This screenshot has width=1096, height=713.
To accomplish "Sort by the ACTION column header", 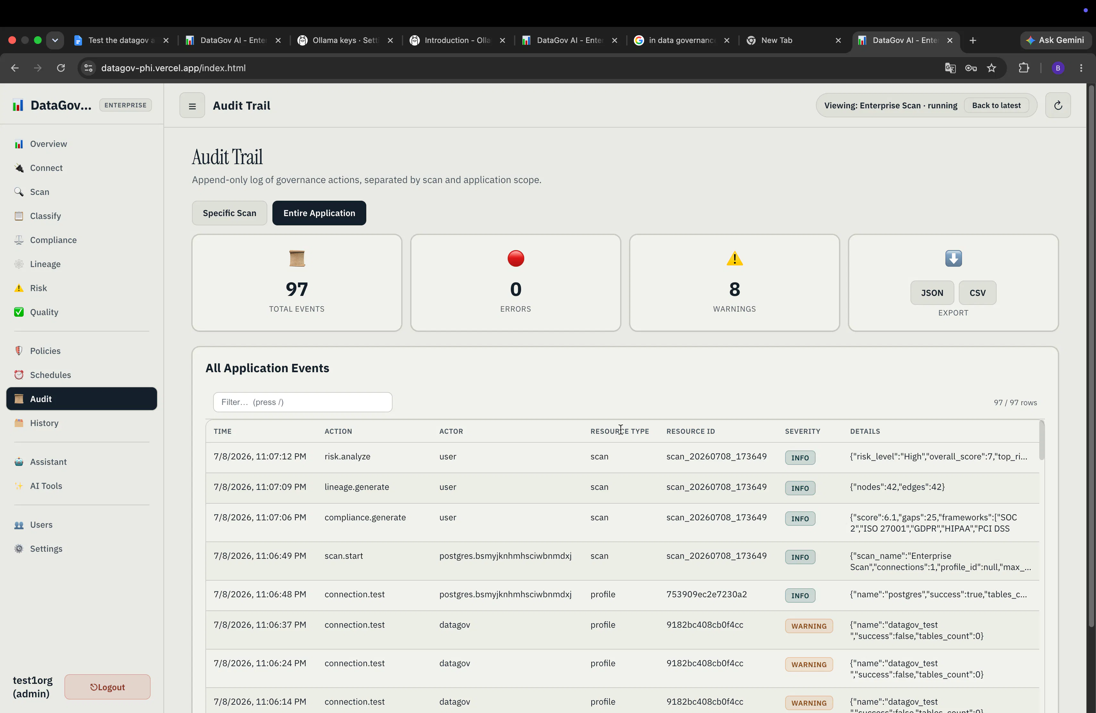I will [x=338, y=431].
